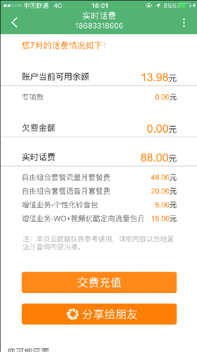
Task: Tap the signal strength dots
Action: click(x=12, y=6)
